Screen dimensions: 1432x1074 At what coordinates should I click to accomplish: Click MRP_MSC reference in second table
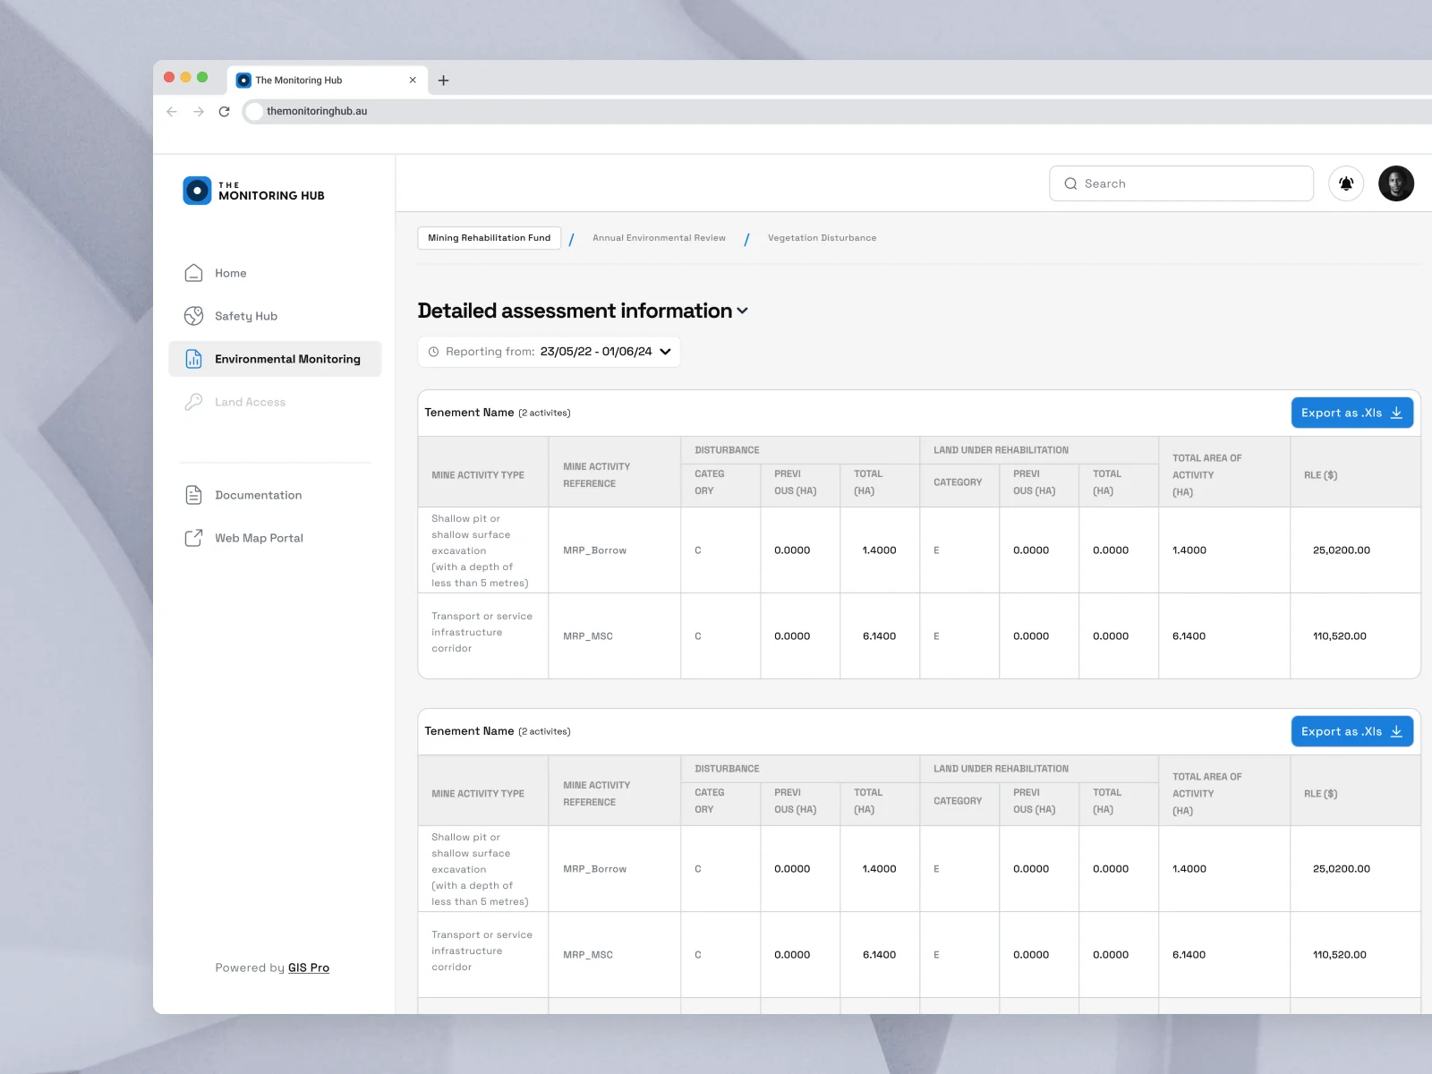click(588, 955)
